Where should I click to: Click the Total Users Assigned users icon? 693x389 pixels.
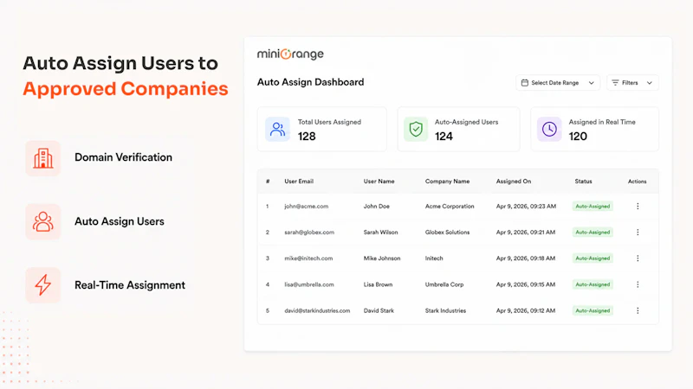(277, 129)
